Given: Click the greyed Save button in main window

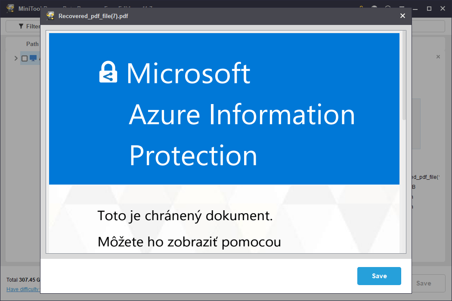Looking at the screenshot, I should click(424, 283).
